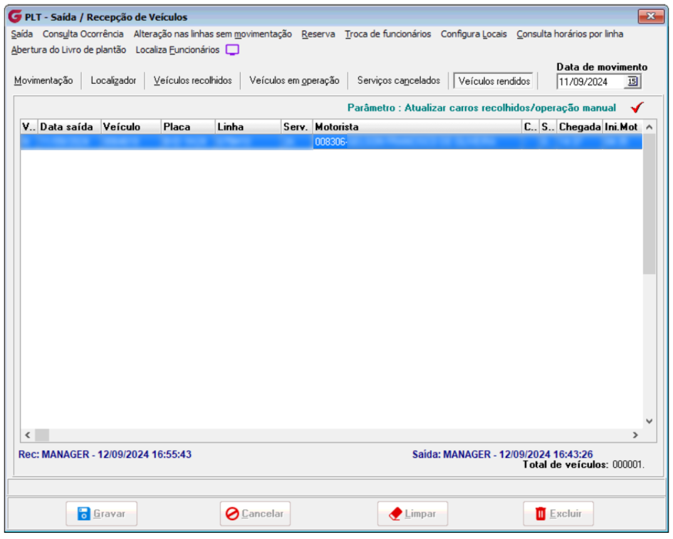
Task: Click the Parâmetro Atualizar carros recolhidos text
Action: coord(482,108)
